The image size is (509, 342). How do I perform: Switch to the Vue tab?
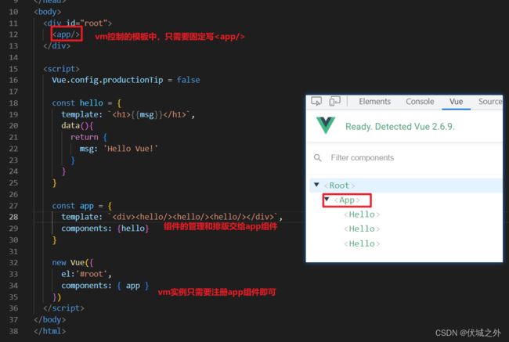[456, 102]
